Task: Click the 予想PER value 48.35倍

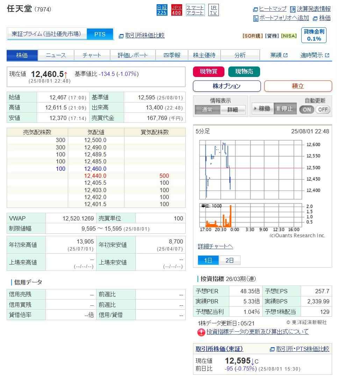Action: (250, 291)
